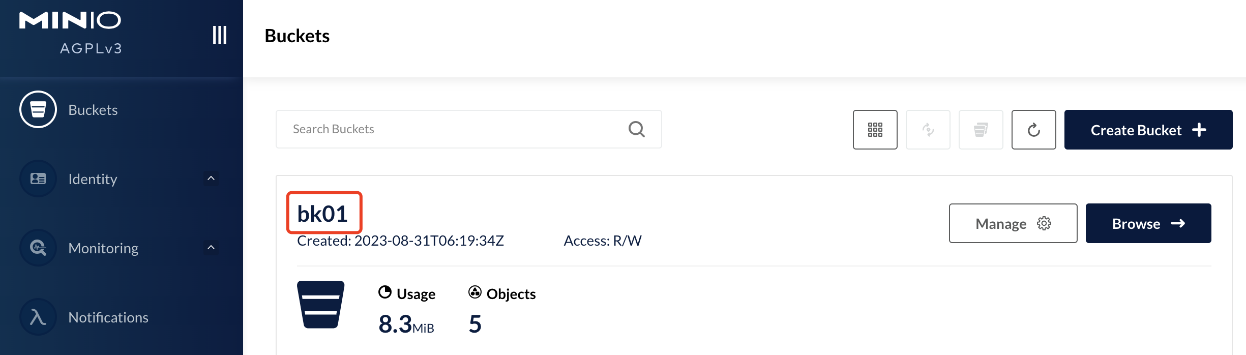1246x355 pixels.
Task: Click the search magnifier icon
Action: point(636,129)
